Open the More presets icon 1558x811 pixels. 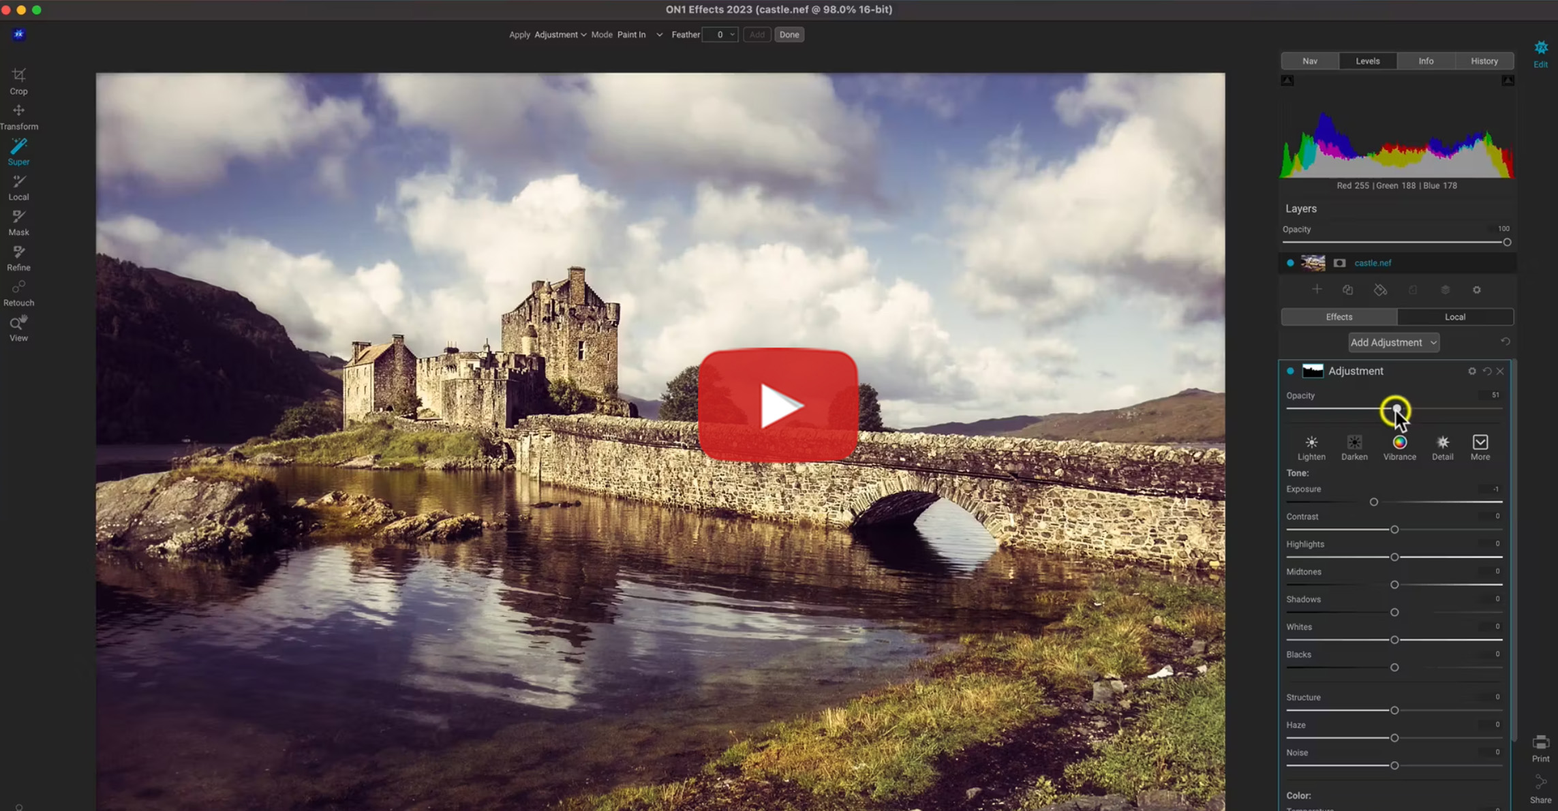[1480, 448]
